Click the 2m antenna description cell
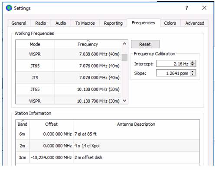 (137, 146)
